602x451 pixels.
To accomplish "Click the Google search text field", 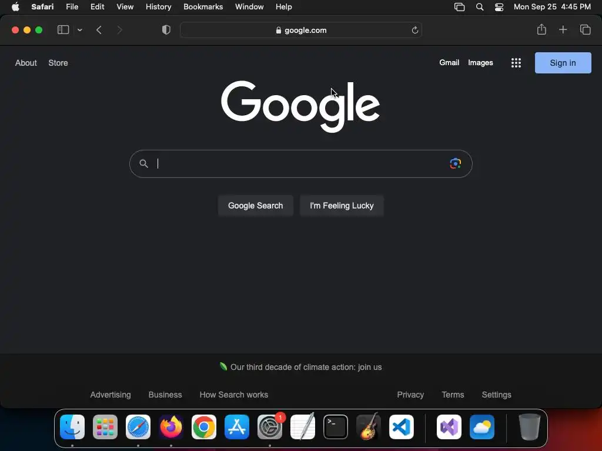I will click(x=300, y=164).
